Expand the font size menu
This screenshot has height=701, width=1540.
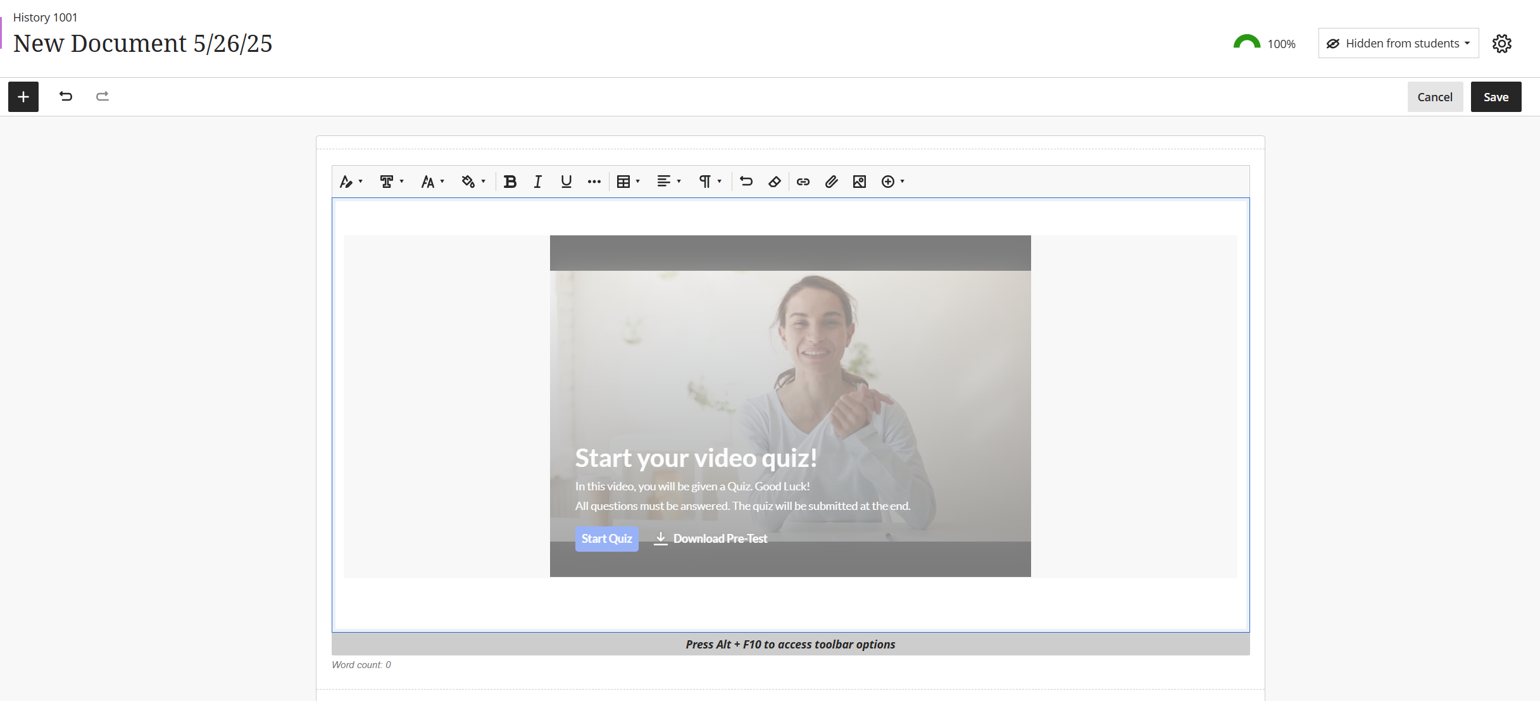point(432,182)
